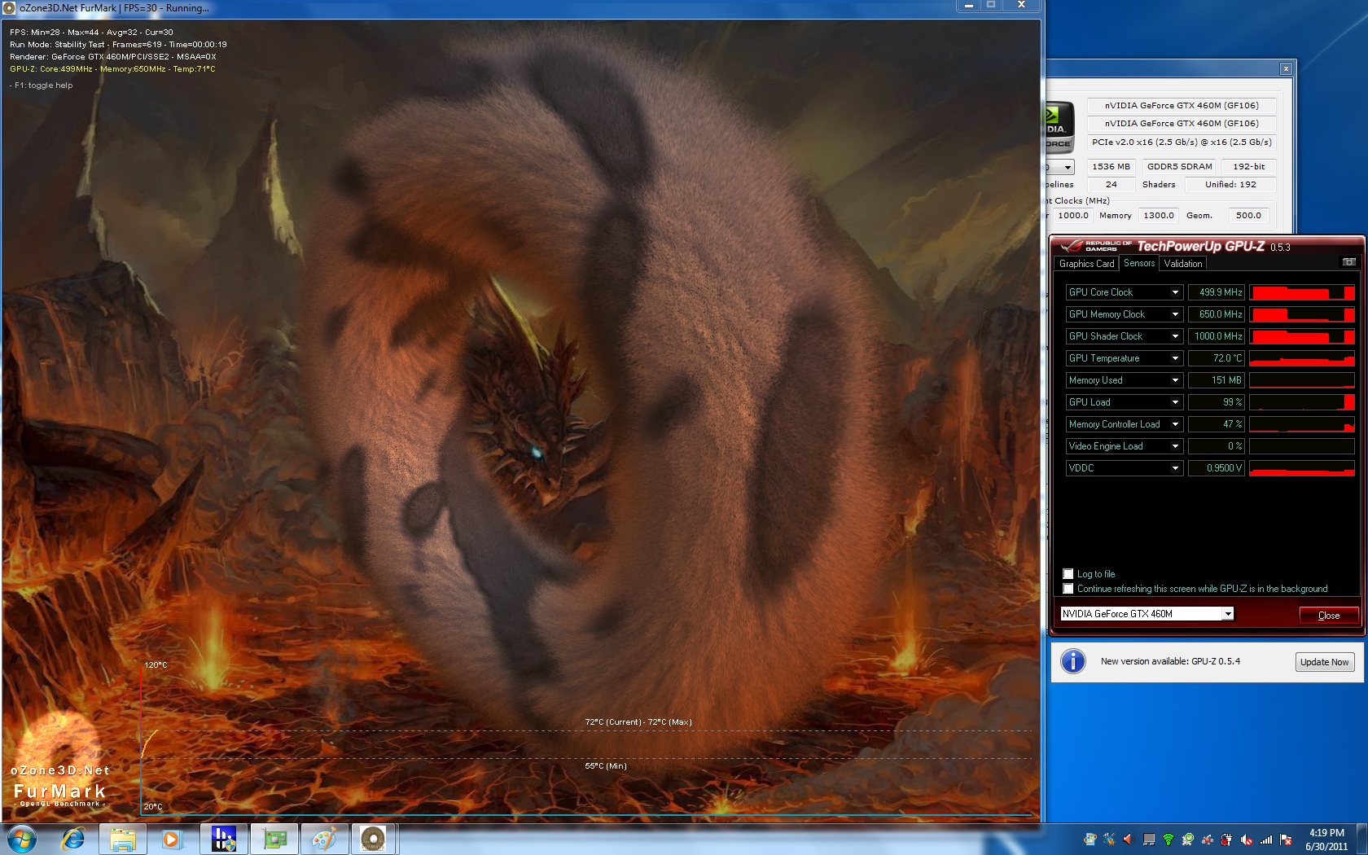Click the battery power plug tray icon
Screen dimensions: 1368x855
coord(1227,839)
